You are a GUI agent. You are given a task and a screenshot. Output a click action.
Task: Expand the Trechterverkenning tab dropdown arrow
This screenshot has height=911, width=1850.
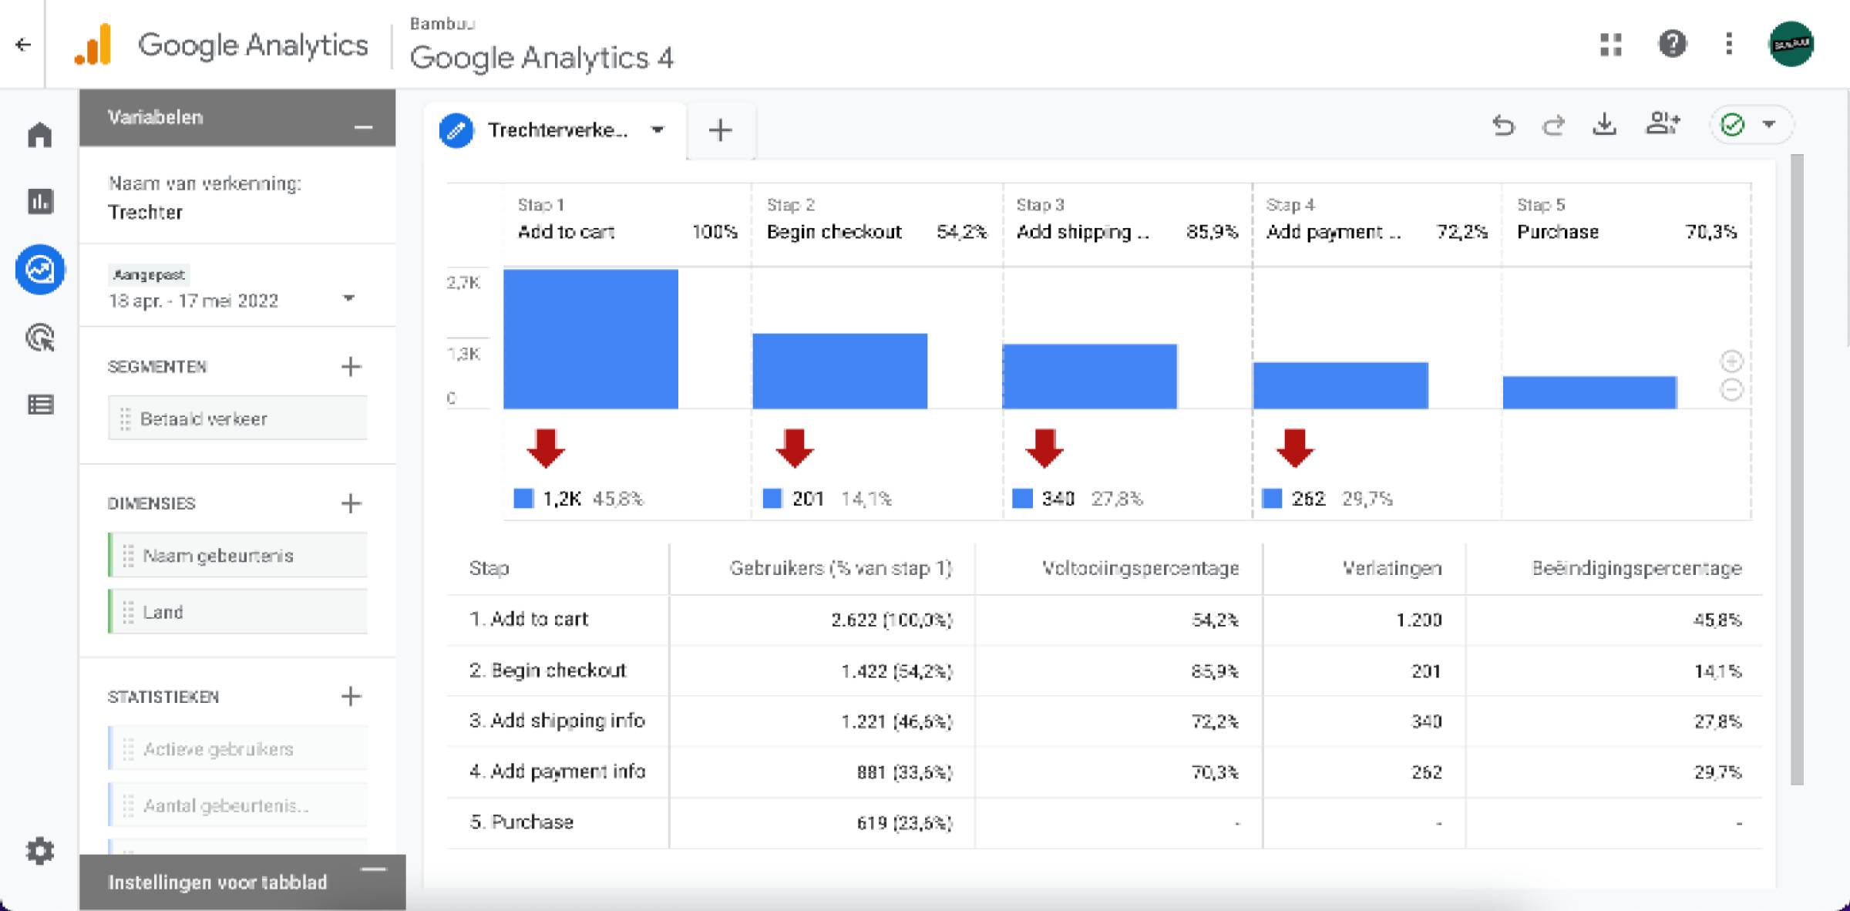(x=658, y=130)
